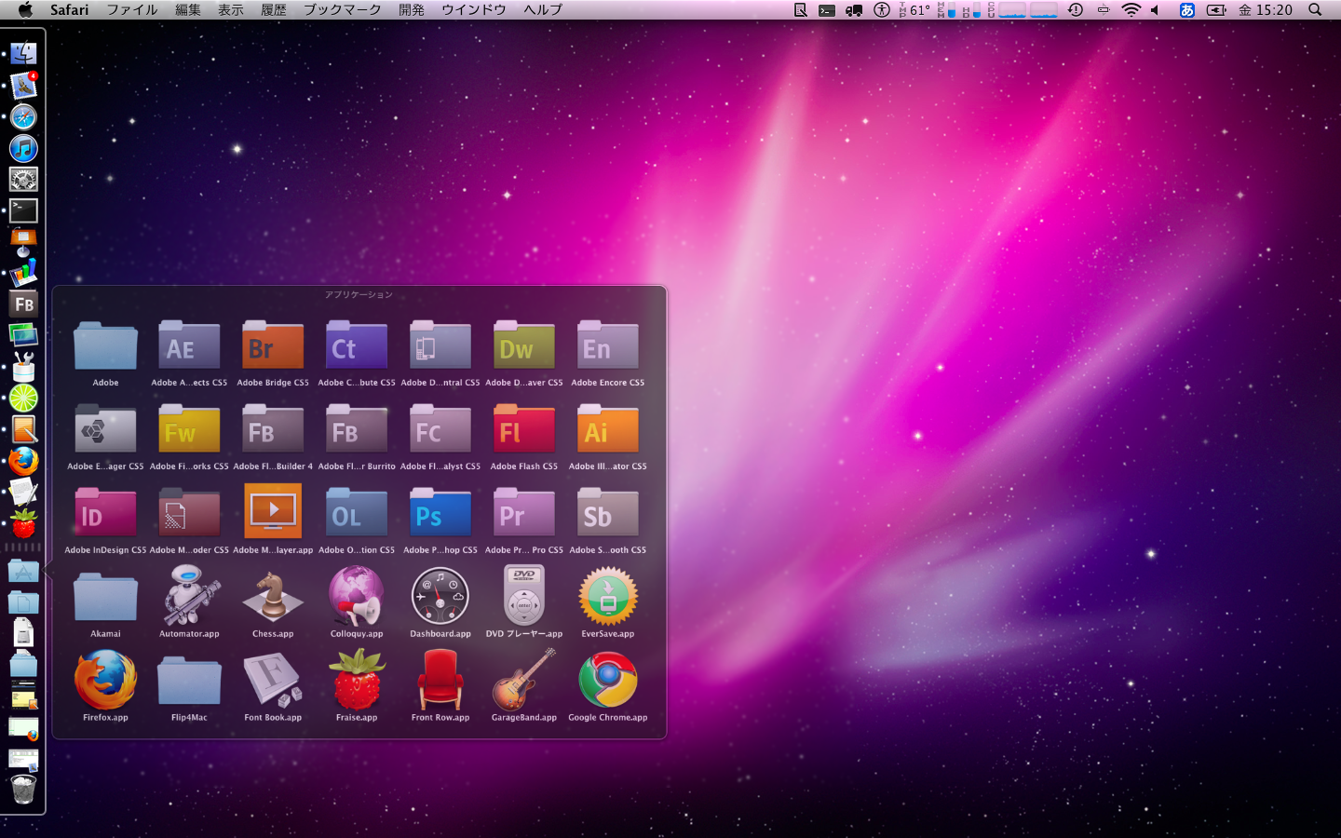Open the Adobe Illustrator CS5 folder
The image size is (1341, 838).
tap(608, 431)
